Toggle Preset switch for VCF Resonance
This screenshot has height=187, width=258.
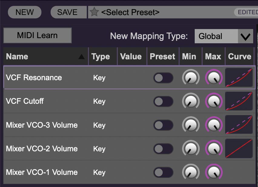click(x=163, y=78)
